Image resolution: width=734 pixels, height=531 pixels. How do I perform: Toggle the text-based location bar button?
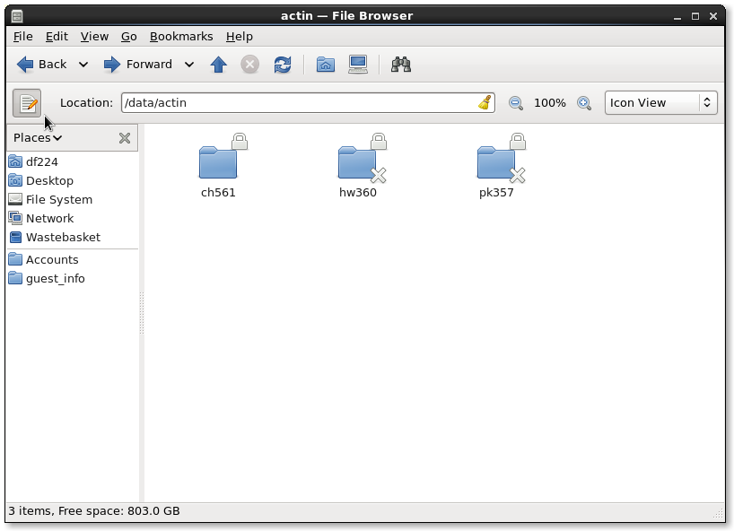click(x=27, y=103)
